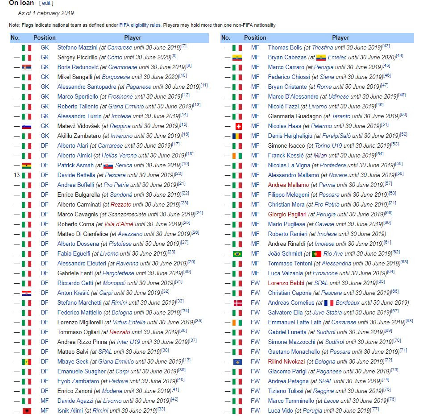Click the text Sergey Piccirillo

click(x=77, y=57)
